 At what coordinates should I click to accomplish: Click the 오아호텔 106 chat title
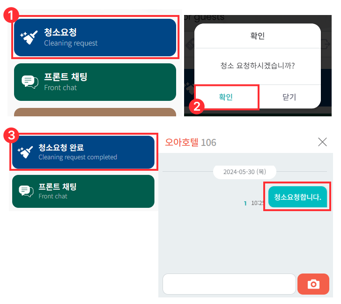(190, 142)
